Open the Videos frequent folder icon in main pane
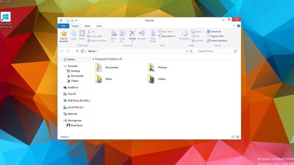 point(151,79)
